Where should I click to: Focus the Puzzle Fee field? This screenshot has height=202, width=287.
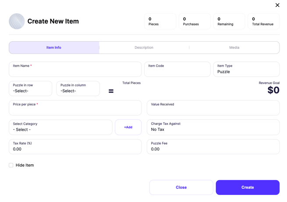pos(213,147)
